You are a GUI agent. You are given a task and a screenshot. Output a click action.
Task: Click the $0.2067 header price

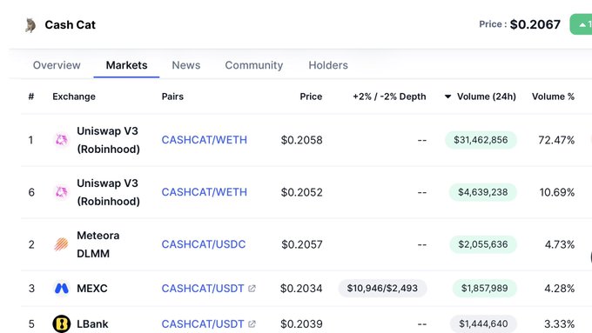click(x=535, y=24)
